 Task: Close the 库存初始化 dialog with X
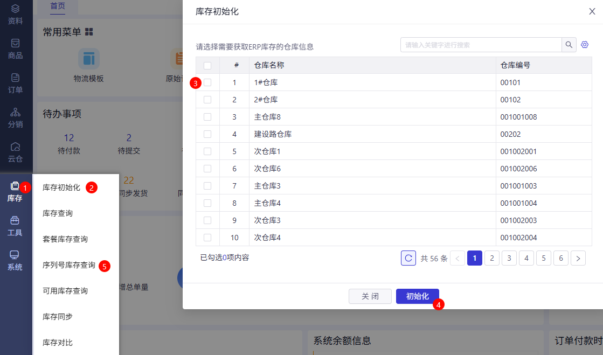click(592, 11)
